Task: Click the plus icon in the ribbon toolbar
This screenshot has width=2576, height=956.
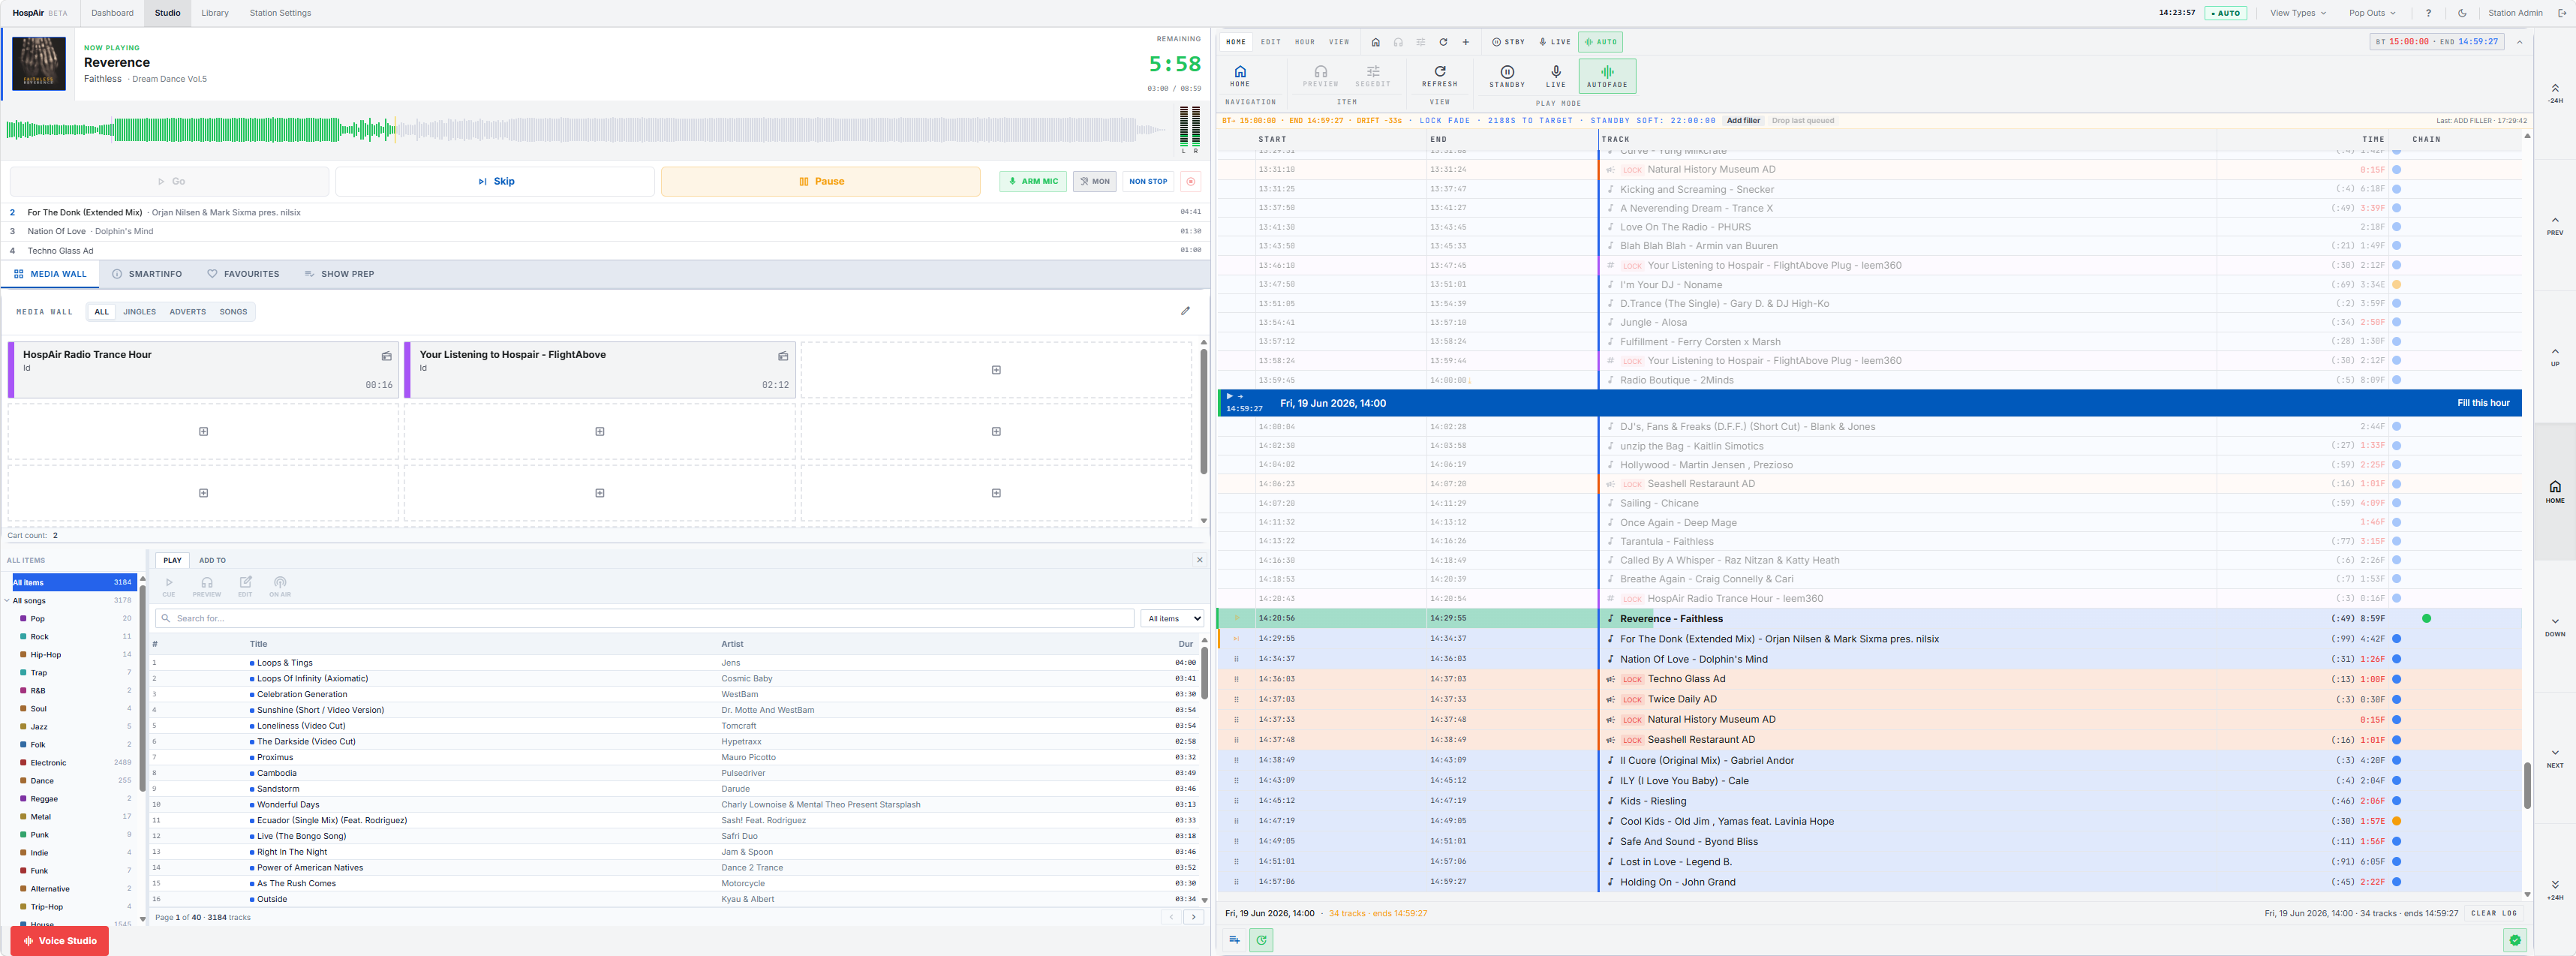Action: pos(1465,42)
